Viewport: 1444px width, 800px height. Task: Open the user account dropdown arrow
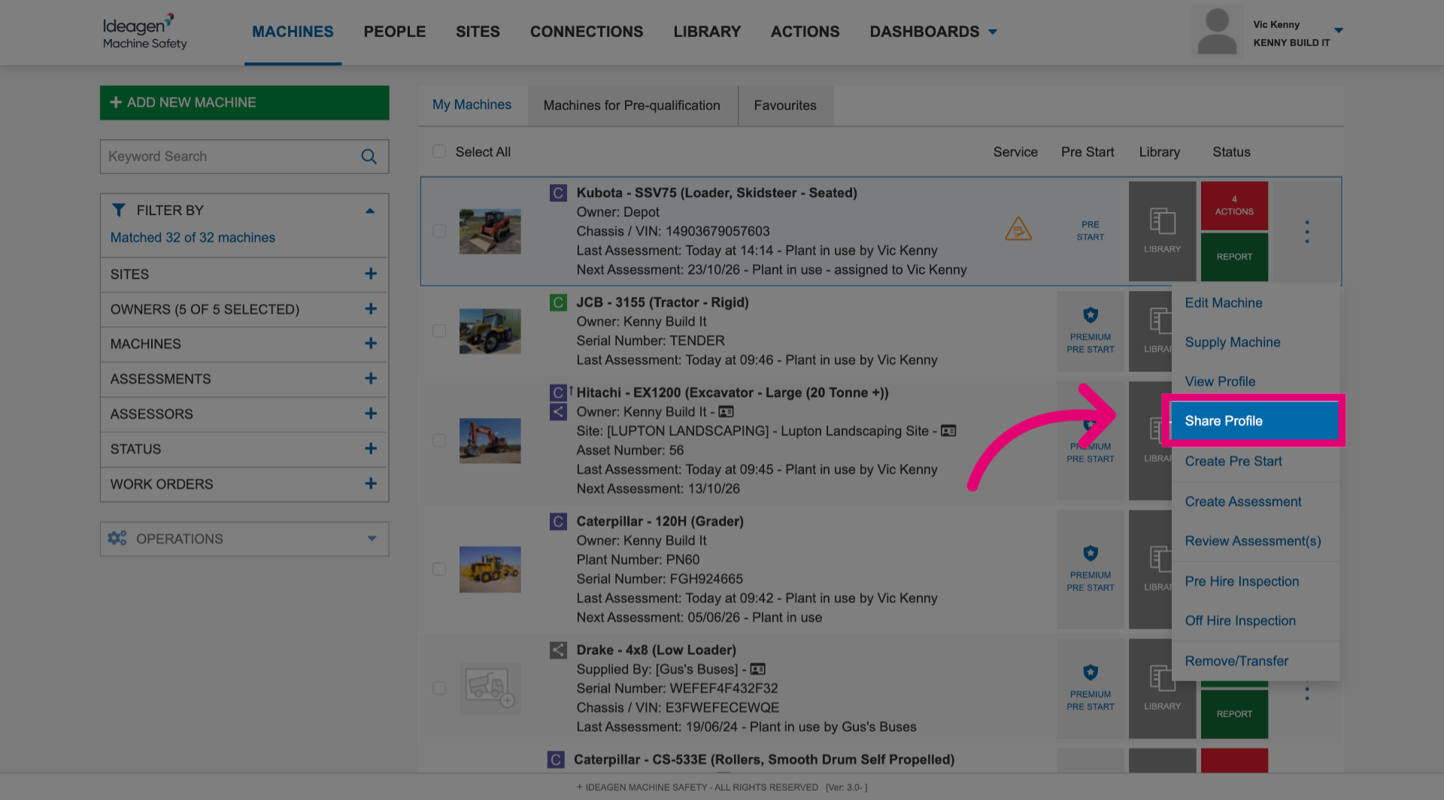pyautogui.click(x=1339, y=31)
